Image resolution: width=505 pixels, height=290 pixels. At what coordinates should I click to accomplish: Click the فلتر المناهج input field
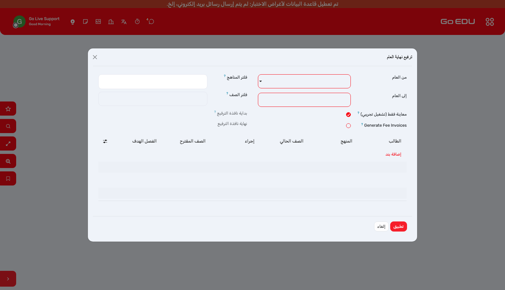coord(153,82)
